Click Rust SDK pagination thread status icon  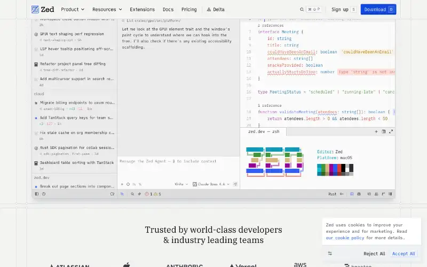pyautogui.click(x=36, y=148)
